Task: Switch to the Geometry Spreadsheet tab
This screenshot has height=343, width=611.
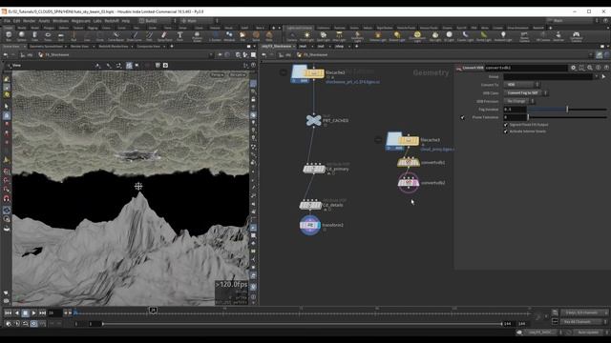Action: pyautogui.click(x=46, y=47)
